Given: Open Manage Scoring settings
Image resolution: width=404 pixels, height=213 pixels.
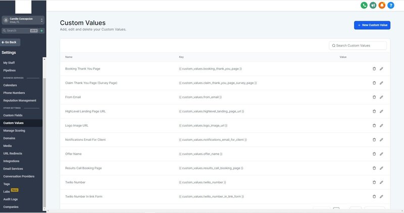Looking at the screenshot, I should (x=14, y=131).
